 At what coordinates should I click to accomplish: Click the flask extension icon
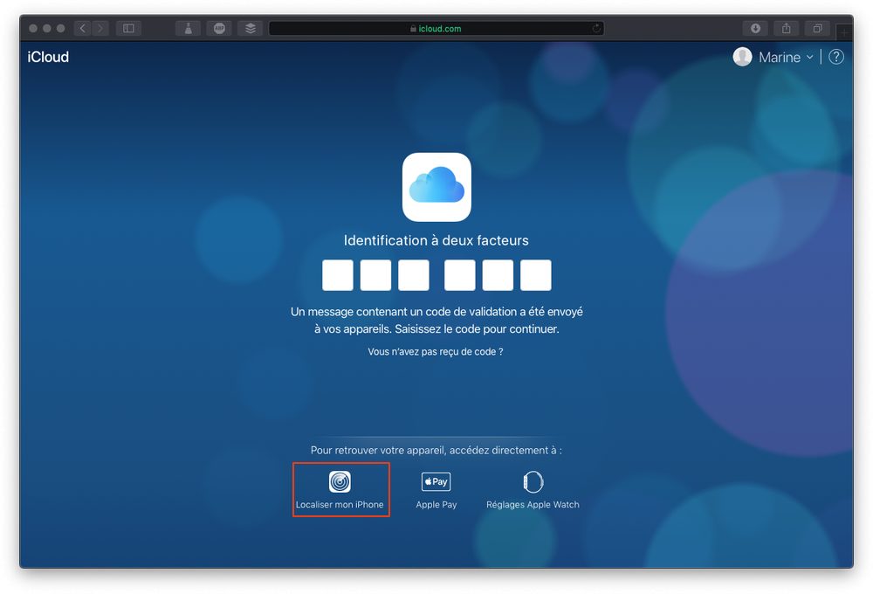pyautogui.click(x=189, y=29)
